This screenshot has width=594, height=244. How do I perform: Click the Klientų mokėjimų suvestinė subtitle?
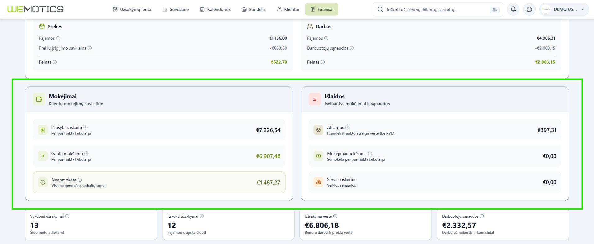click(x=76, y=104)
